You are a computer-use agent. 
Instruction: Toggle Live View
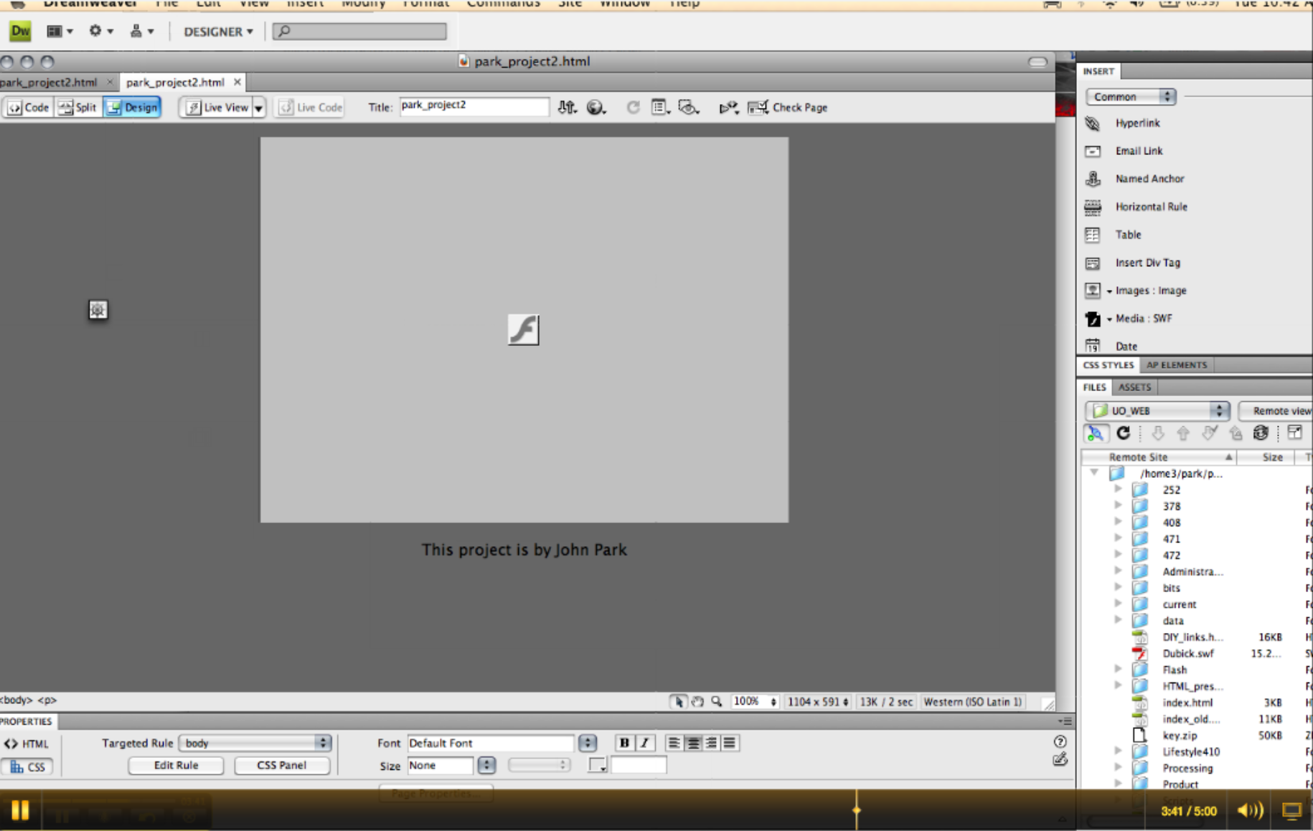(217, 108)
